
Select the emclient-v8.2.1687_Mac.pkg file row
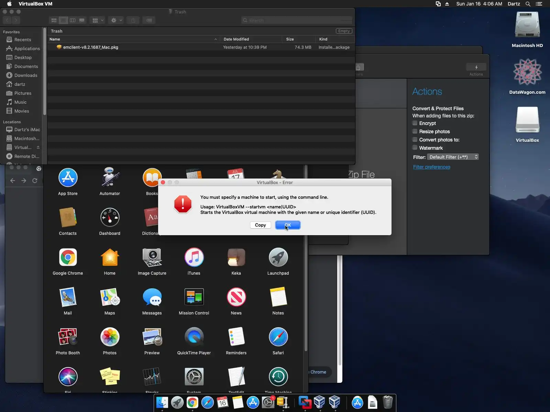click(x=201, y=47)
